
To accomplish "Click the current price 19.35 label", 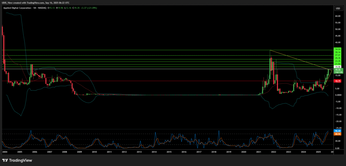I will pyautogui.click(x=337, y=70).
